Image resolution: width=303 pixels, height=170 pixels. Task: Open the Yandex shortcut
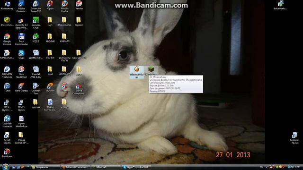click(79, 5)
